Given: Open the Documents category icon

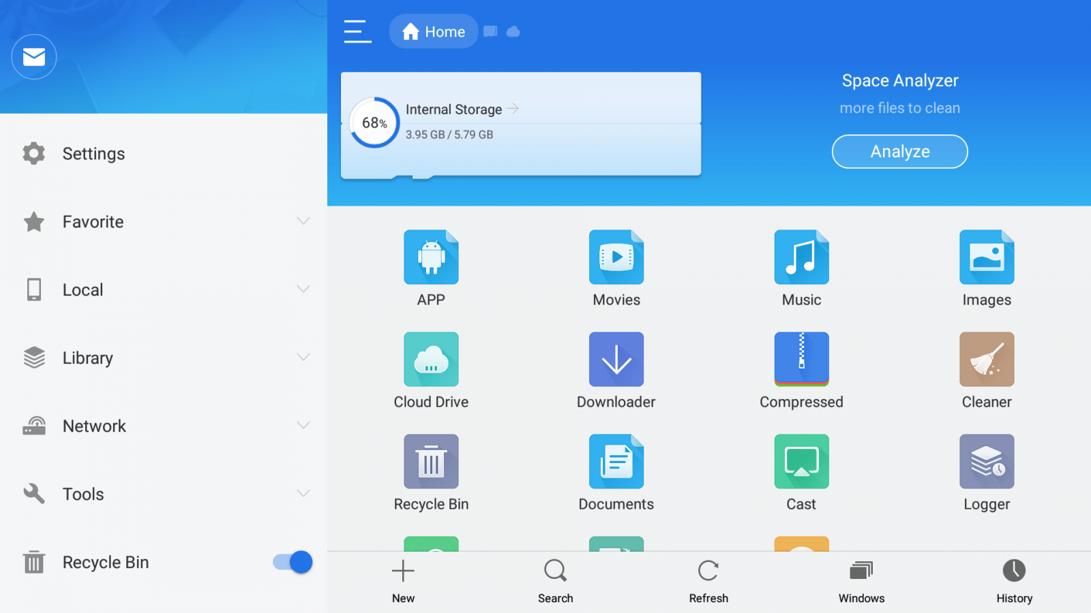Looking at the screenshot, I should (x=616, y=461).
